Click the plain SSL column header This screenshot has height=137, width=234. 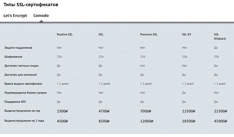click(101, 35)
